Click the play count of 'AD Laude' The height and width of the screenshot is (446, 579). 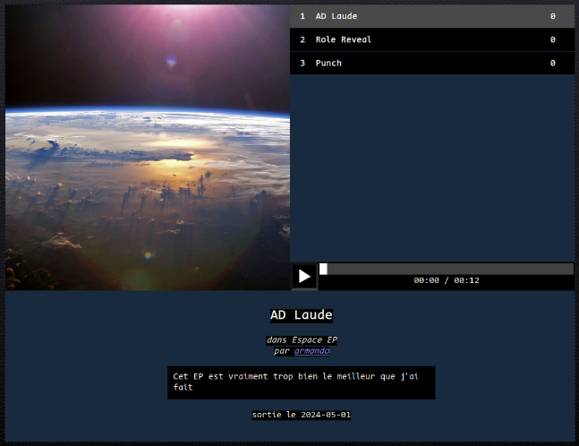point(552,16)
